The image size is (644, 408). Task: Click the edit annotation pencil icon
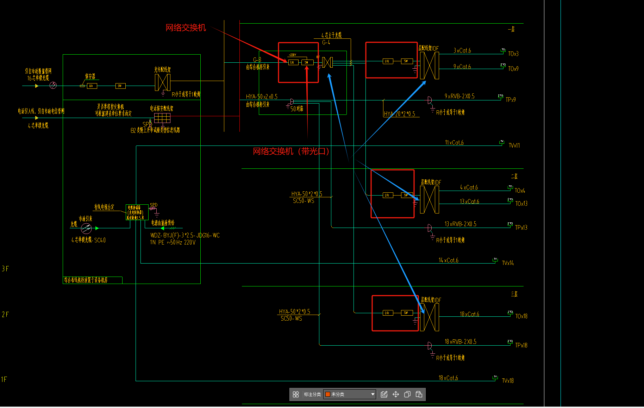(384, 394)
